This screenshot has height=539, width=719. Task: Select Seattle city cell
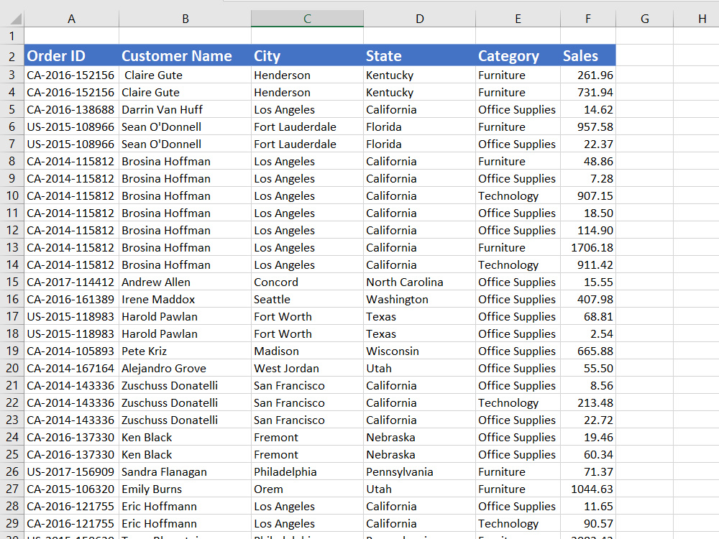pyautogui.click(x=307, y=300)
